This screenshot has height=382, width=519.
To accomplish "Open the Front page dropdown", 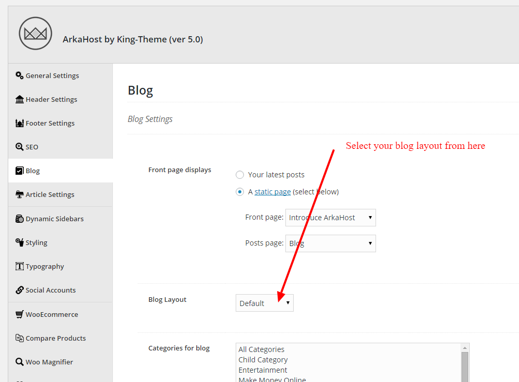I will (330, 218).
